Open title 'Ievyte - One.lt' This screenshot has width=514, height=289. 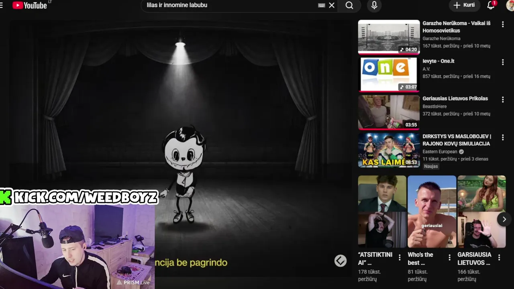click(438, 61)
